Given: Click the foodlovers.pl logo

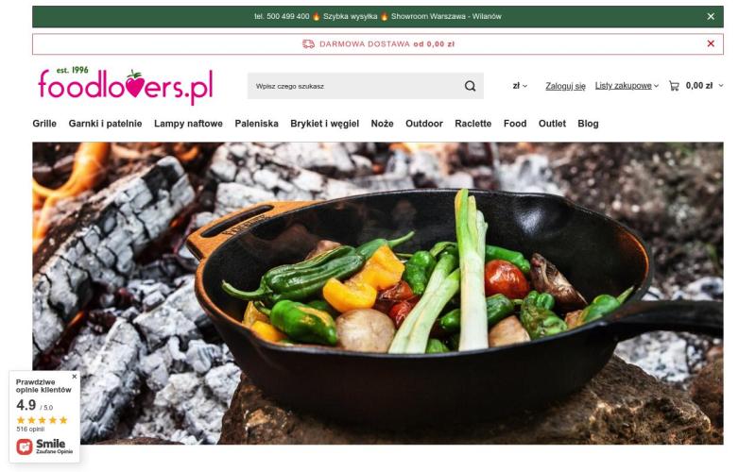Looking at the screenshot, I should point(126,86).
